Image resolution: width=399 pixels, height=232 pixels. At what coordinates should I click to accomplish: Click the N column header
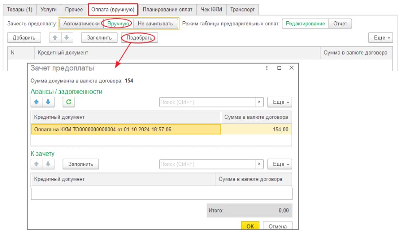(21, 53)
